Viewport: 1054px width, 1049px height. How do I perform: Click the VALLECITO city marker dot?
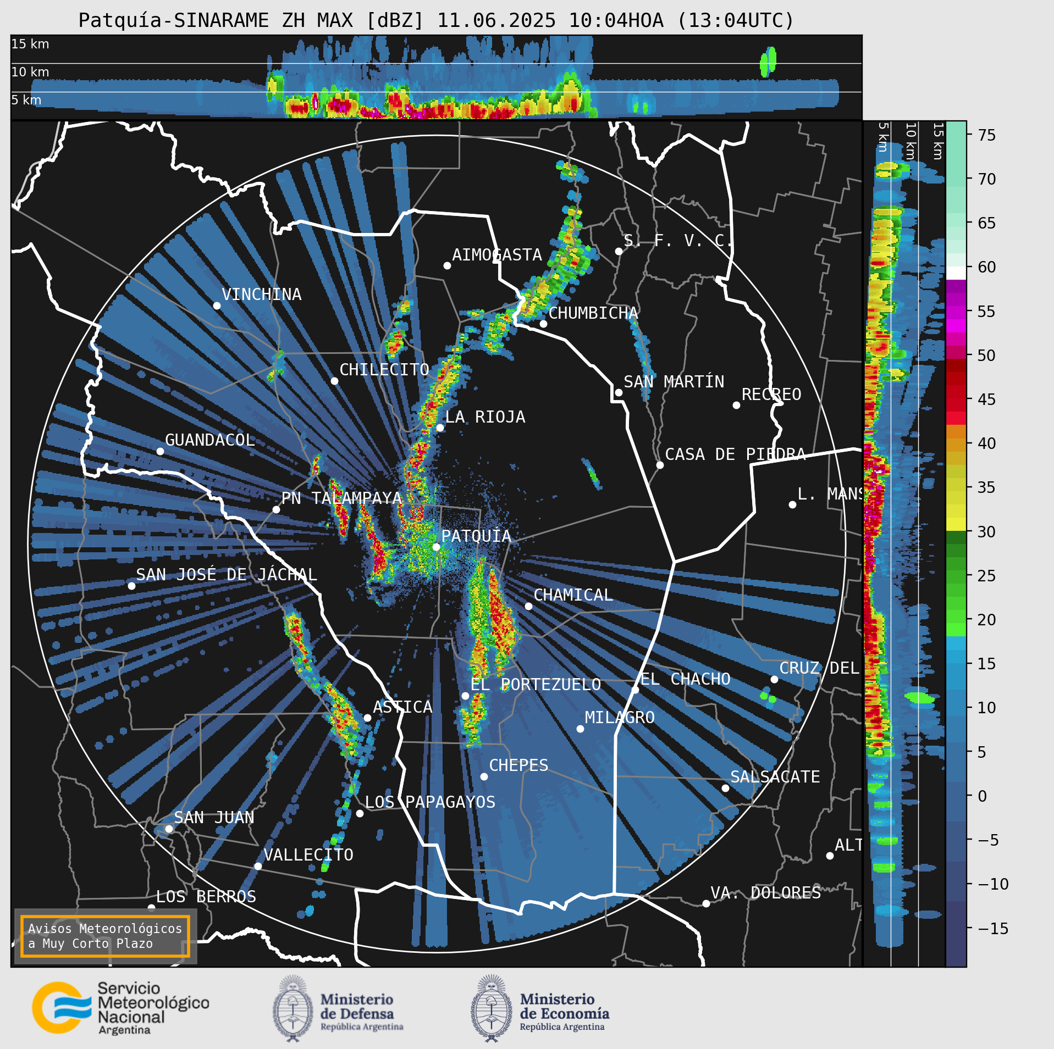(x=258, y=866)
